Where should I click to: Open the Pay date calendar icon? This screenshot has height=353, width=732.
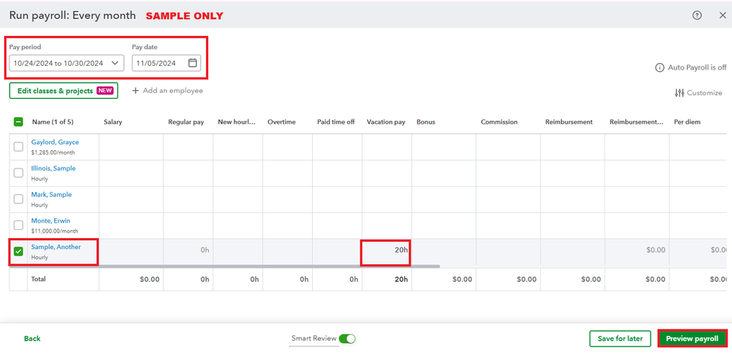pos(192,63)
